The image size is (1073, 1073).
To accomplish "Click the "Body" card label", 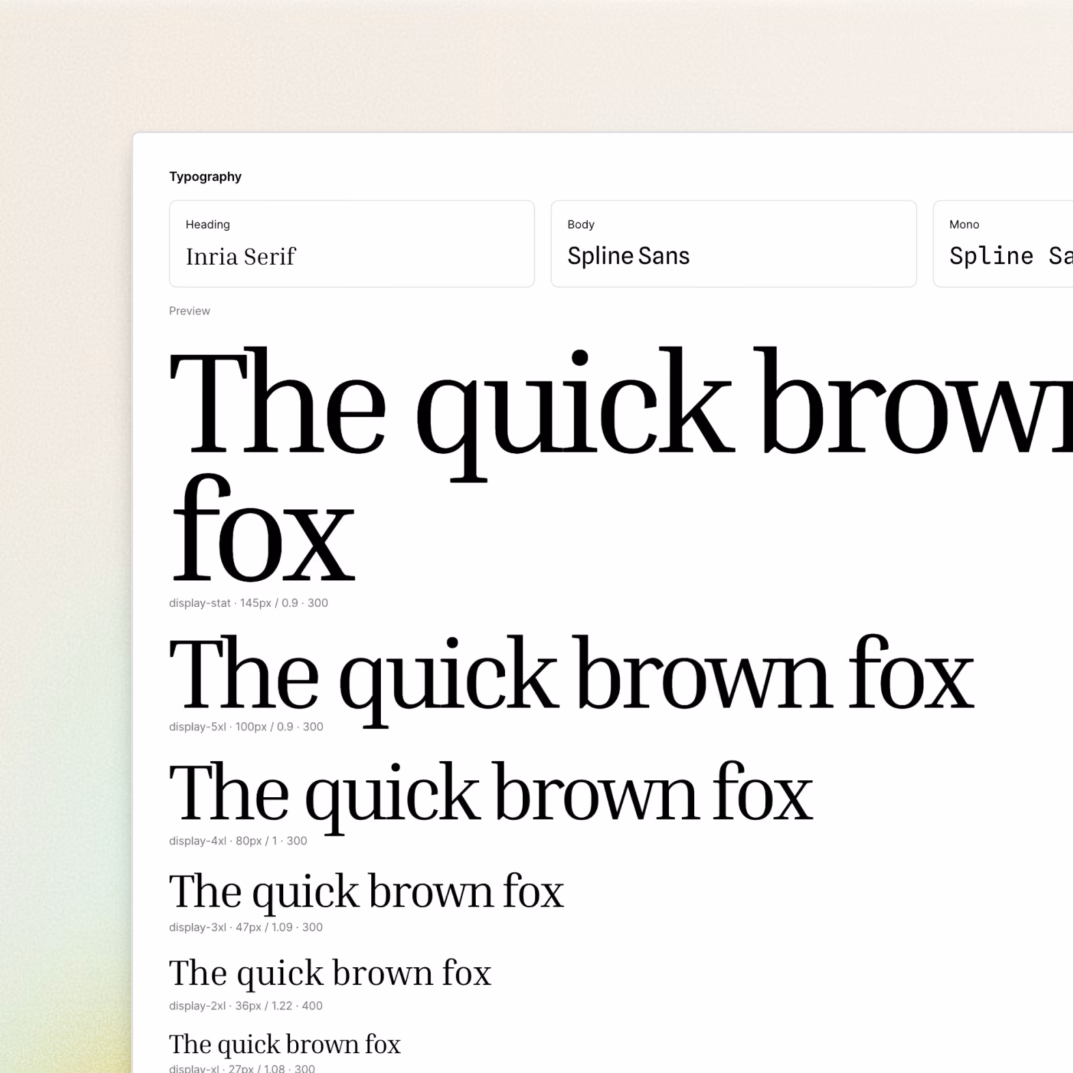I will [581, 225].
